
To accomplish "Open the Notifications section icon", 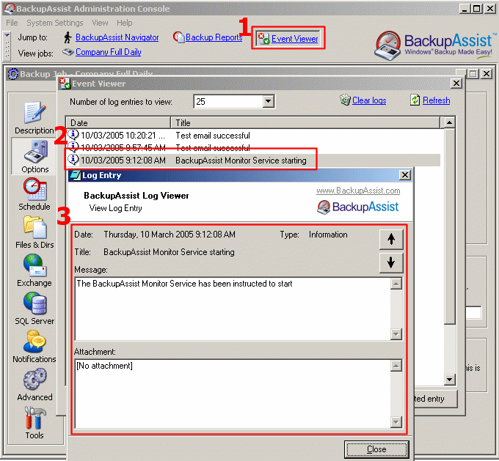I will click(x=34, y=341).
